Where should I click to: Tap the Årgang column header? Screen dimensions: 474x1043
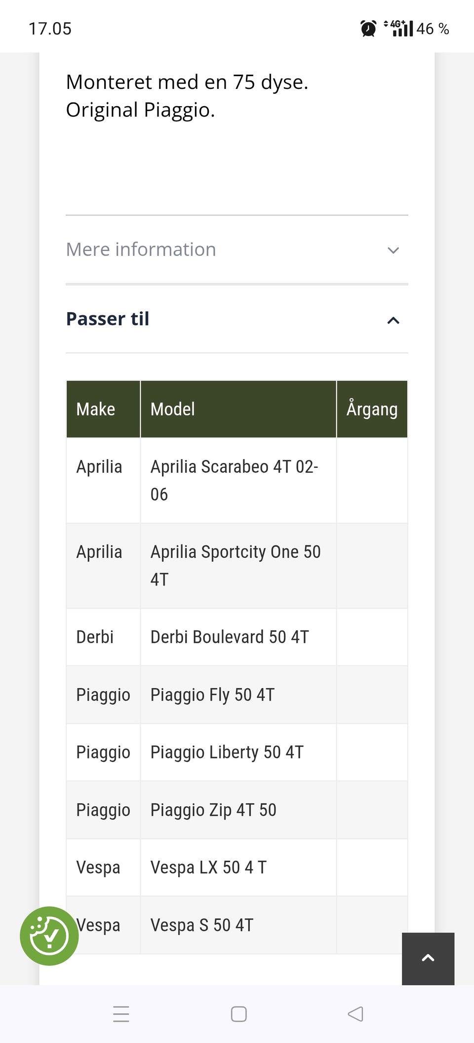point(372,409)
